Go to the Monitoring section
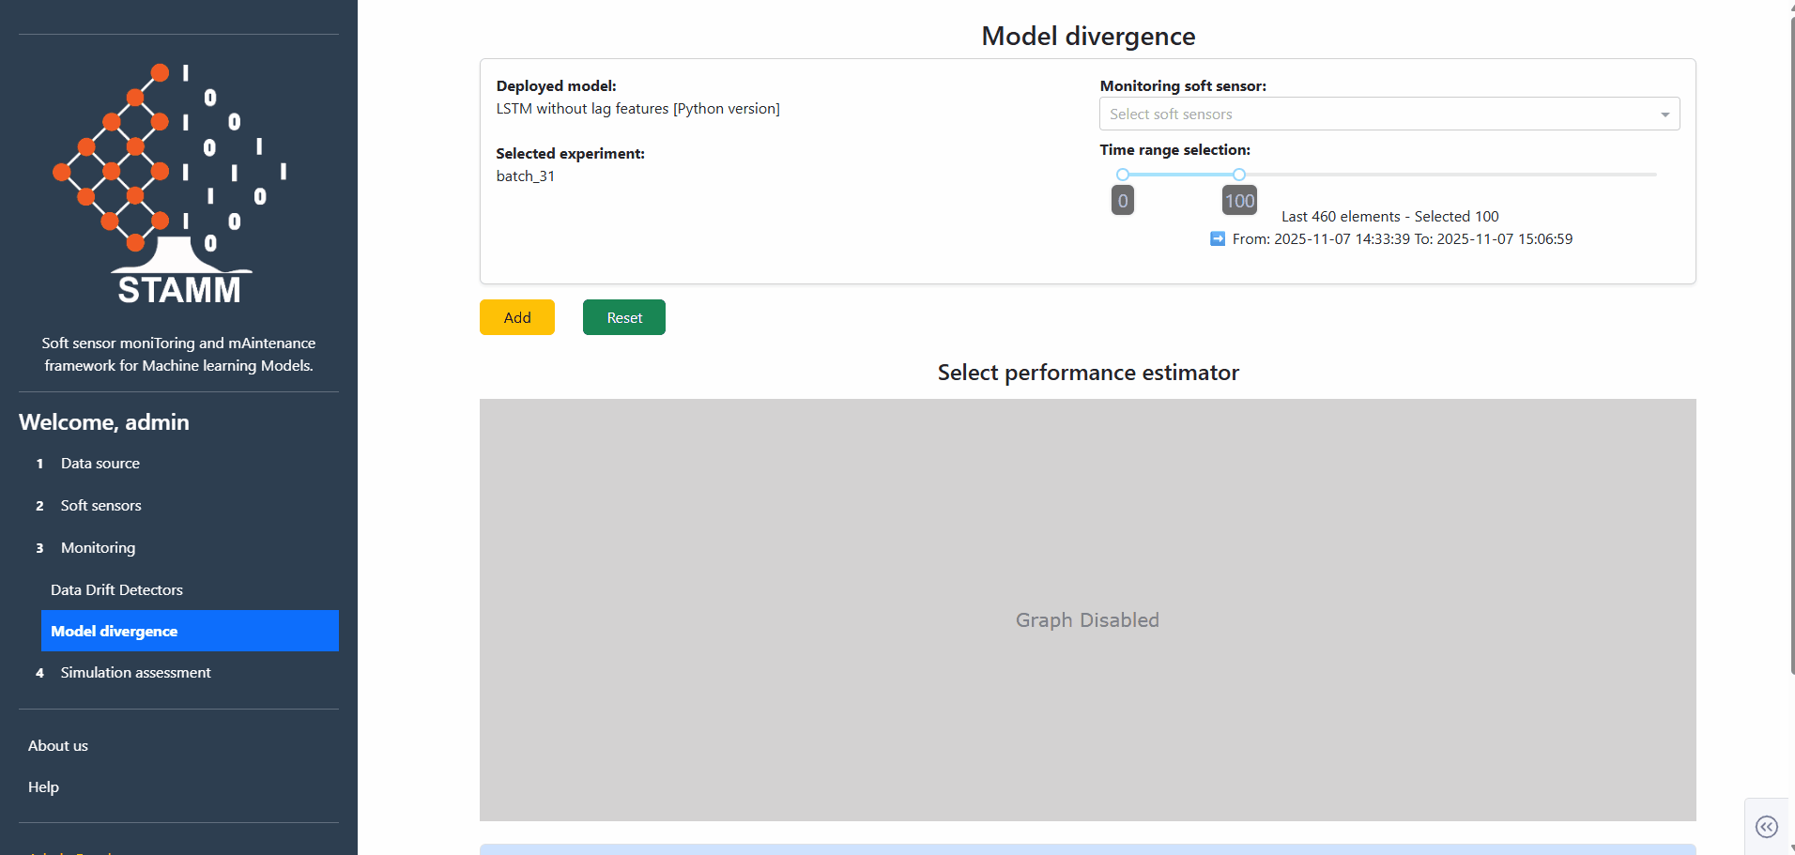The image size is (1795, 855). coord(97,547)
